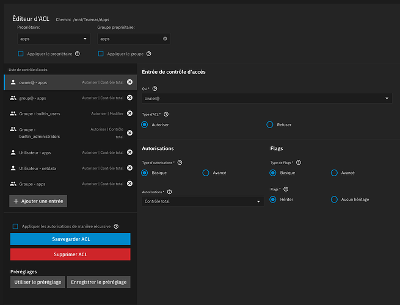This screenshot has height=305, width=400.
Task: Enable Appliquer le groupe checkbox
Action: pyautogui.click(x=101, y=54)
